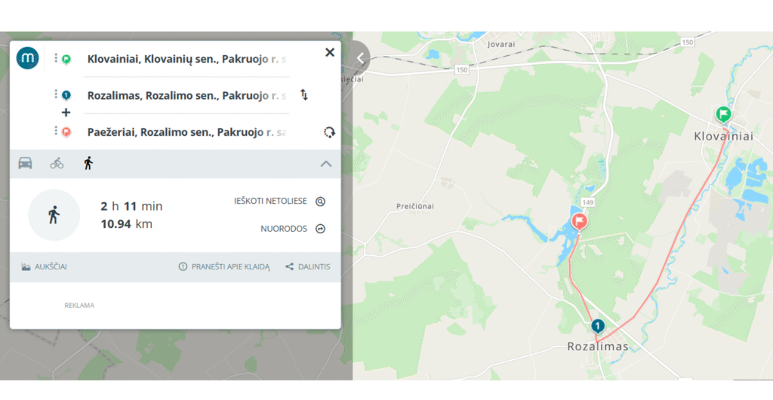Click the Klovainiai town label on map

[723, 137]
